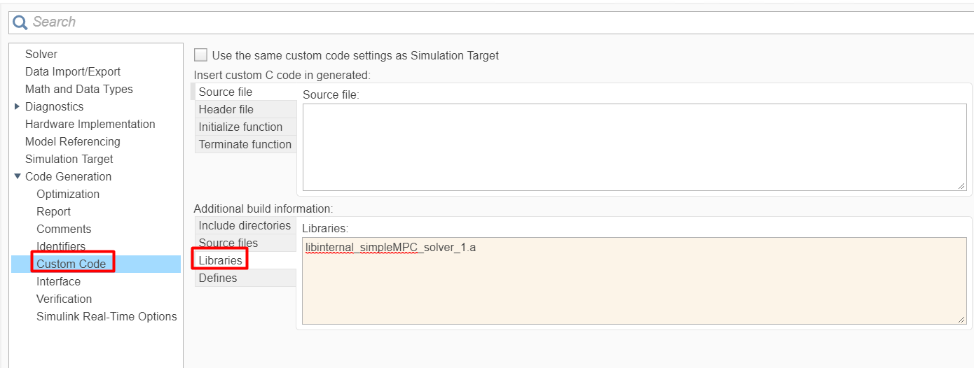Select the Header file tab

226,109
